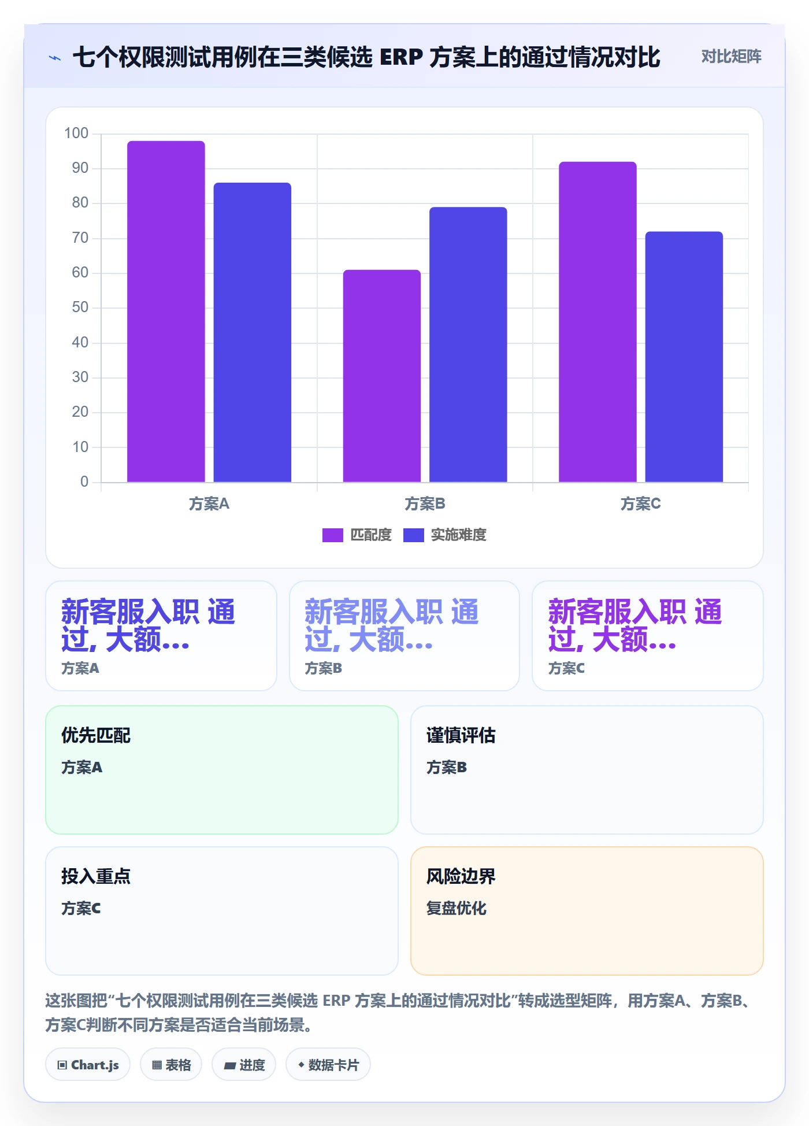Click the 0 value on the y-axis
Viewport: 809px width, 1126px height.
[x=84, y=482]
